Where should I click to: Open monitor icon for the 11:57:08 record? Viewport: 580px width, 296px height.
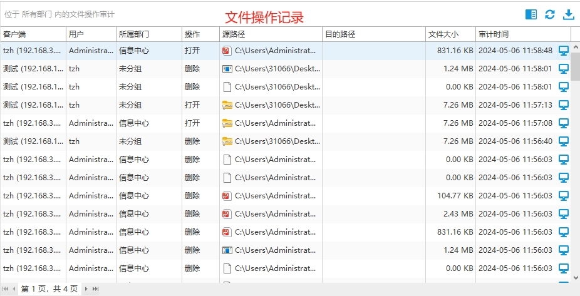[563, 123]
